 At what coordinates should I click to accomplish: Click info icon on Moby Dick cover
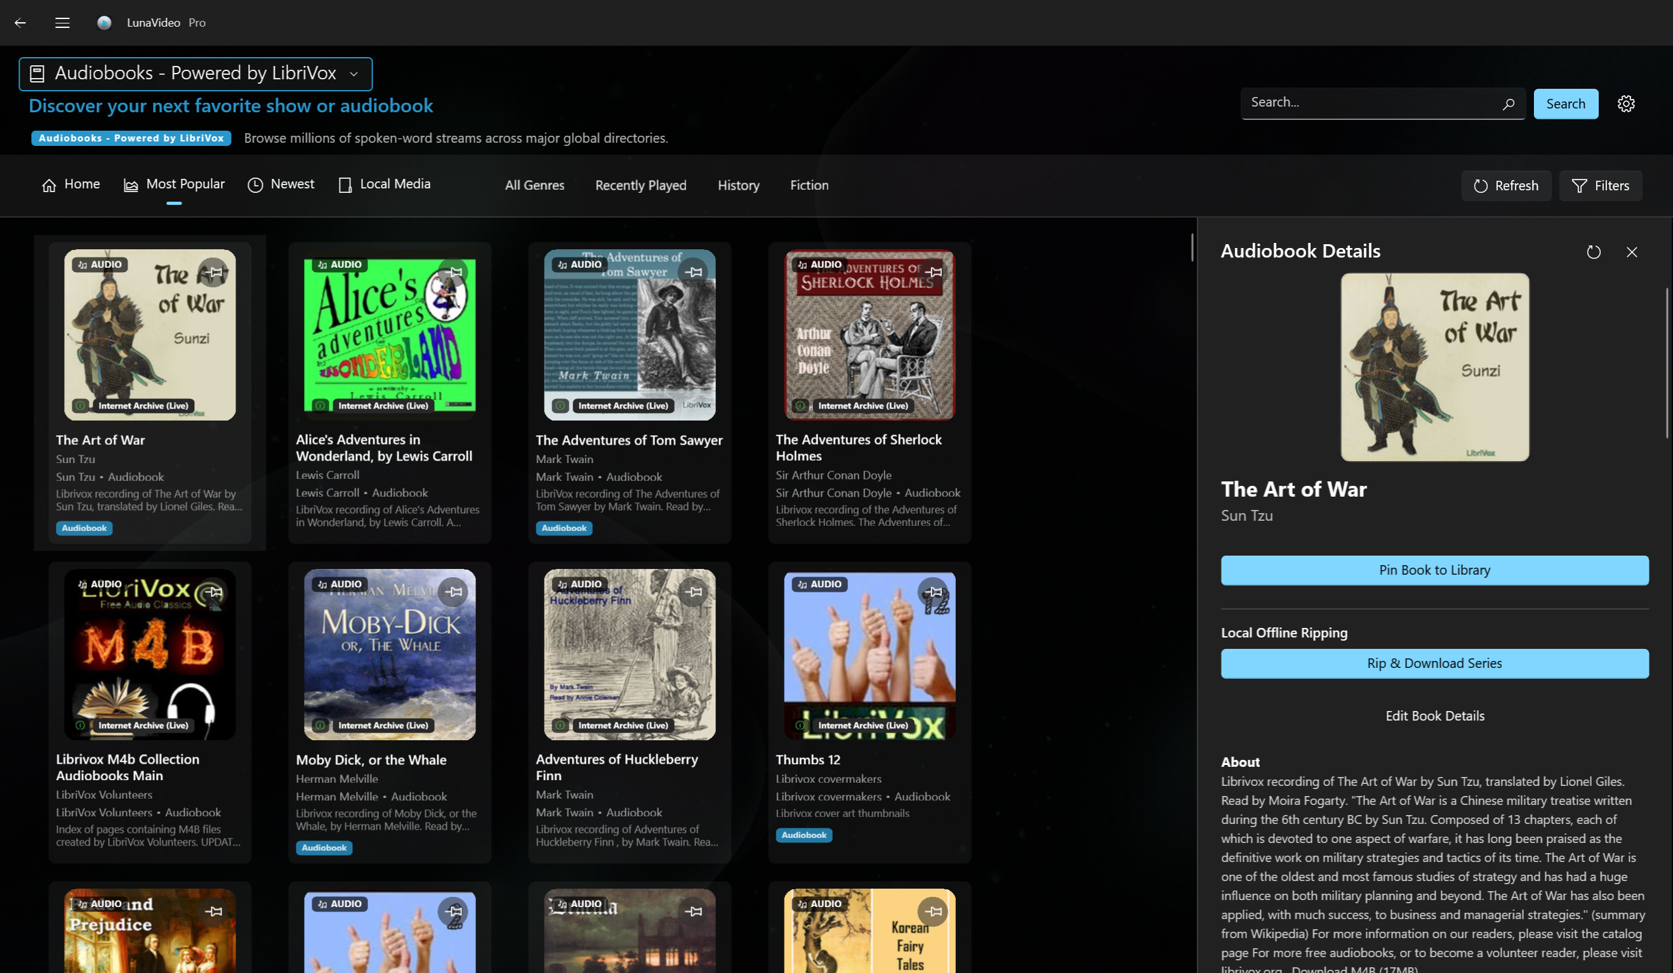pyautogui.click(x=321, y=726)
